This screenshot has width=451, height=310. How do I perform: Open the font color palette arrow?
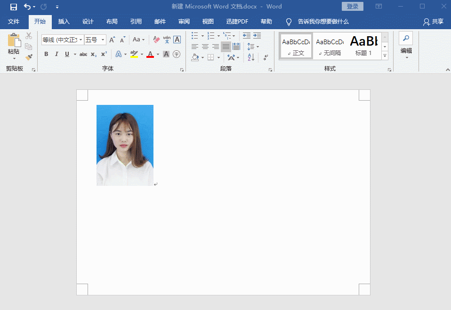[x=158, y=54]
